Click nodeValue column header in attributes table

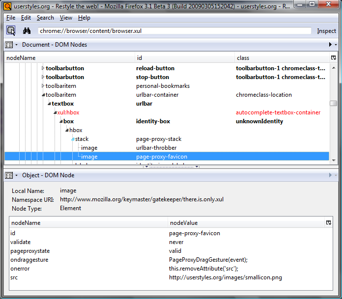coord(246,223)
